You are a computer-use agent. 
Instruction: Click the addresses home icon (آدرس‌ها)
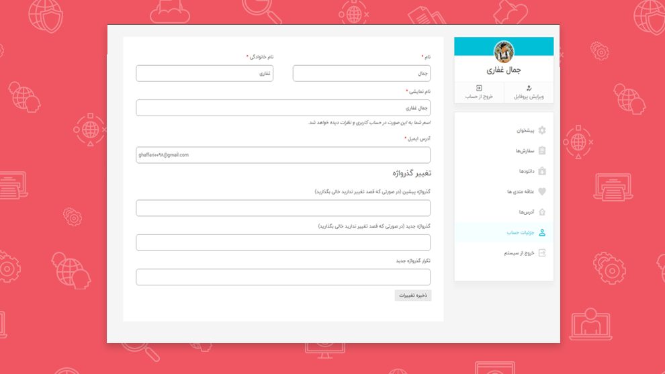click(x=542, y=212)
